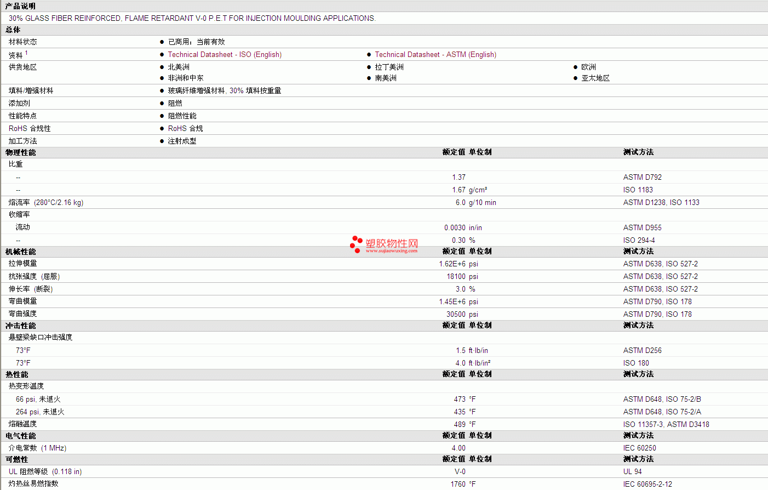The height and width of the screenshot is (490, 768).
Task: Select the 30% GLASS FIBER REINFORCED description line
Action: coord(192,18)
